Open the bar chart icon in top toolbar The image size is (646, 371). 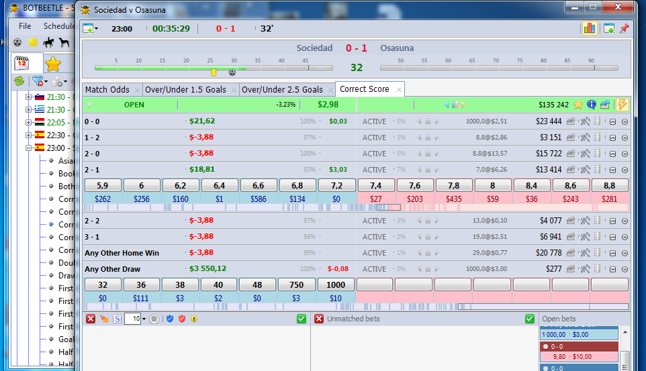590,28
